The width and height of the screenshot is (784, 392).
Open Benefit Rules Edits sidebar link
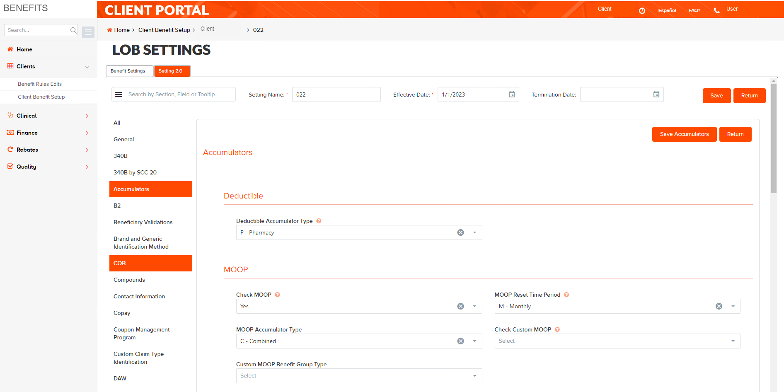pyautogui.click(x=40, y=84)
